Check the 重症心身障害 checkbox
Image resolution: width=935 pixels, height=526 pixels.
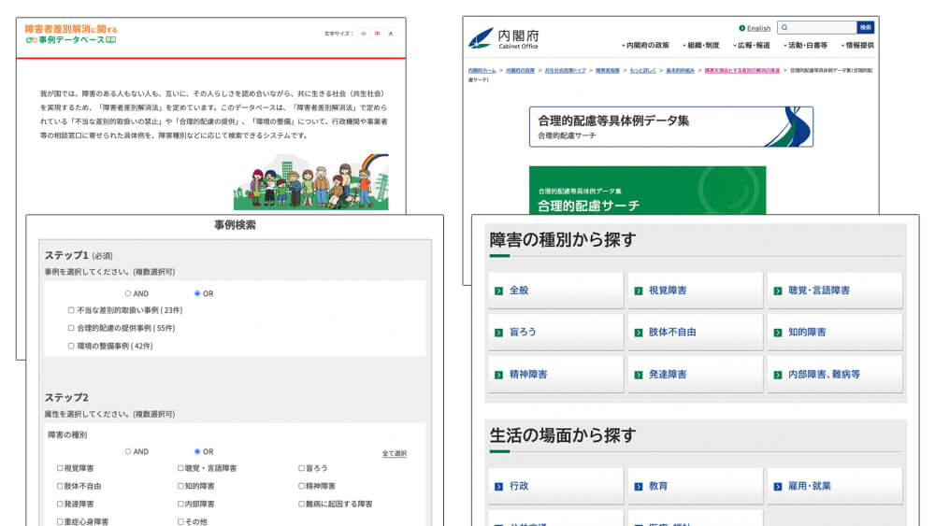tap(60, 522)
